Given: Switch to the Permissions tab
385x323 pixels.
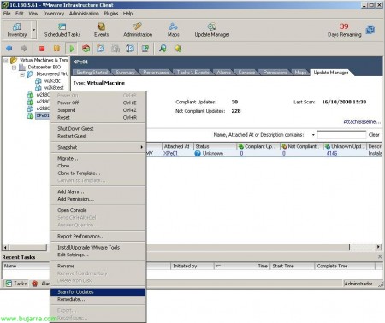Looking at the screenshot, I should coord(275,73).
